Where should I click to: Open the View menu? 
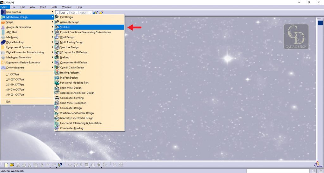tap(32, 7)
